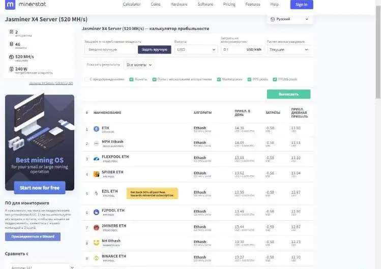Toggle the PPS pools checkbox
The width and height of the screenshot is (381, 269).
(x=249, y=79)
